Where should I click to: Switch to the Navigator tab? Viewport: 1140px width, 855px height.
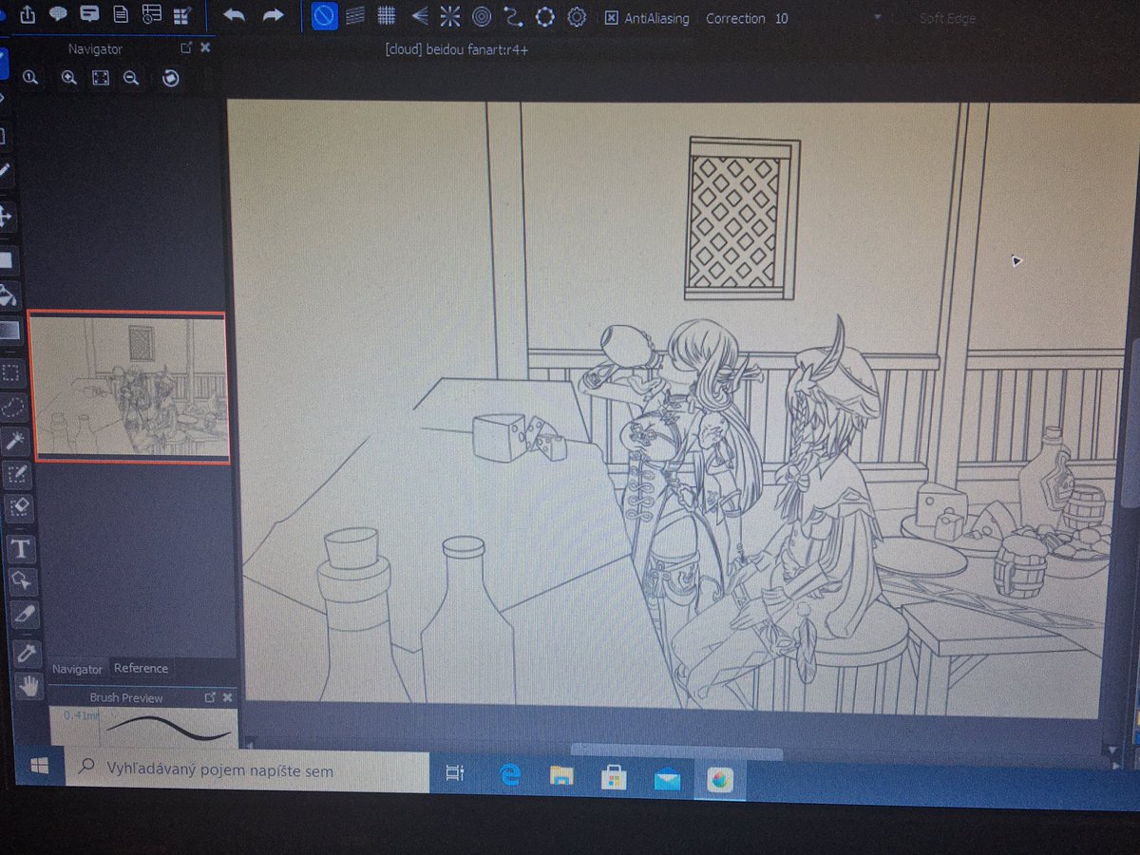pos(77,669)
